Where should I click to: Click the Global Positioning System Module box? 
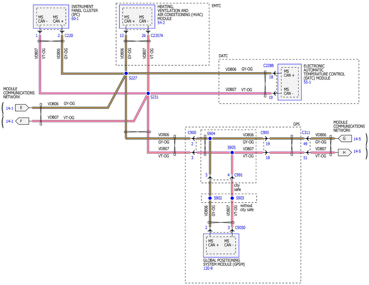pyautogui.click(x=221, y=245)
